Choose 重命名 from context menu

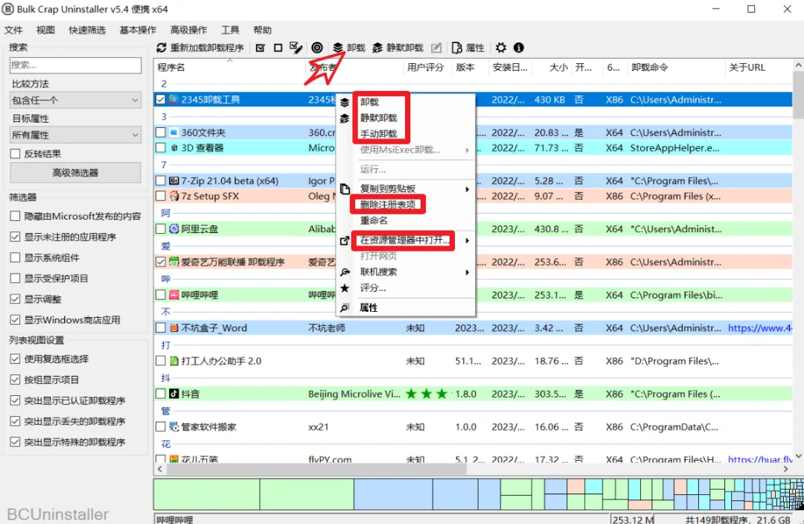[x=374, y=220]
